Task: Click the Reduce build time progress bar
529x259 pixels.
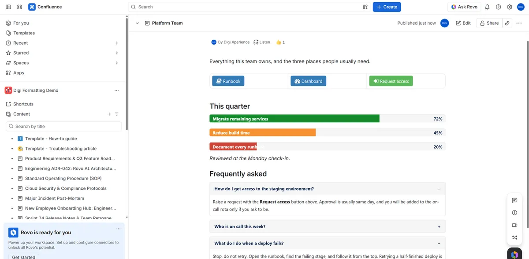Action: click(327, 133)
